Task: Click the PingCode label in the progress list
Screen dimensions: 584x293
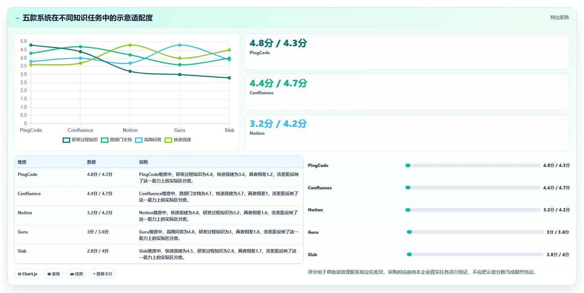Action: [x=318, y=165]
